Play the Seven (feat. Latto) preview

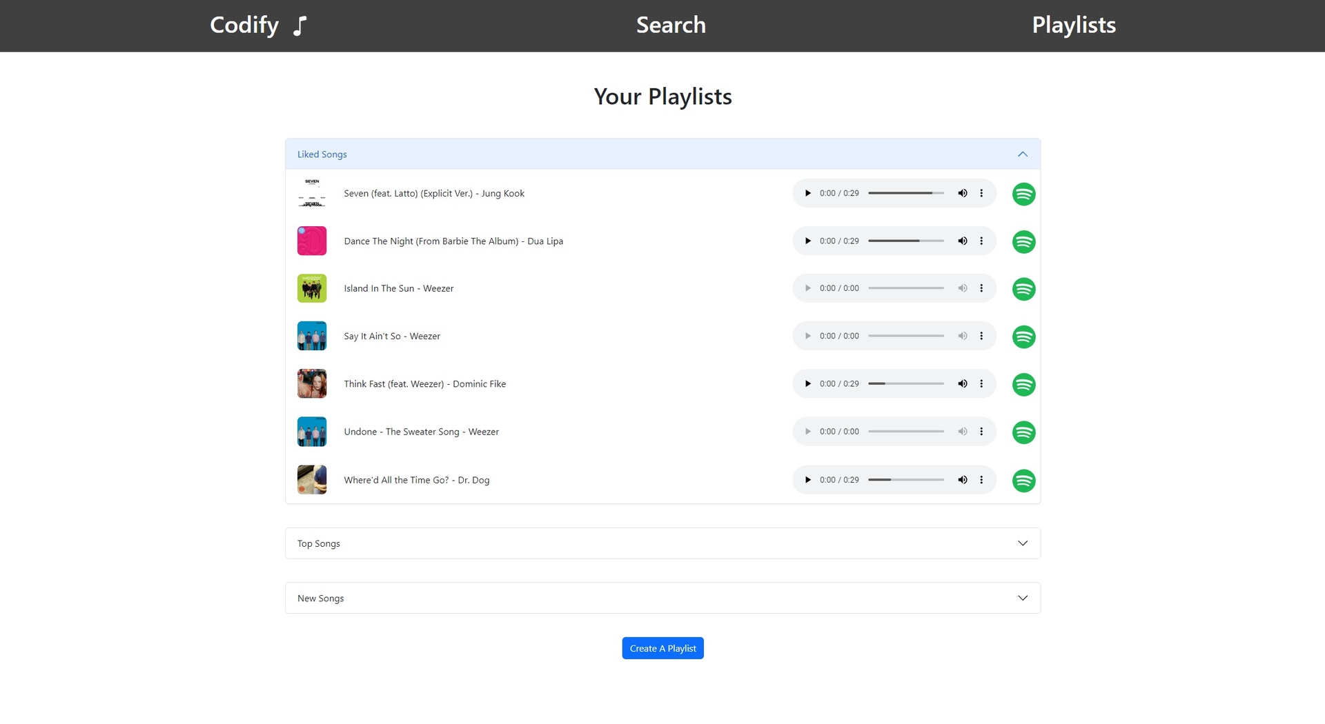pos(807,193)
